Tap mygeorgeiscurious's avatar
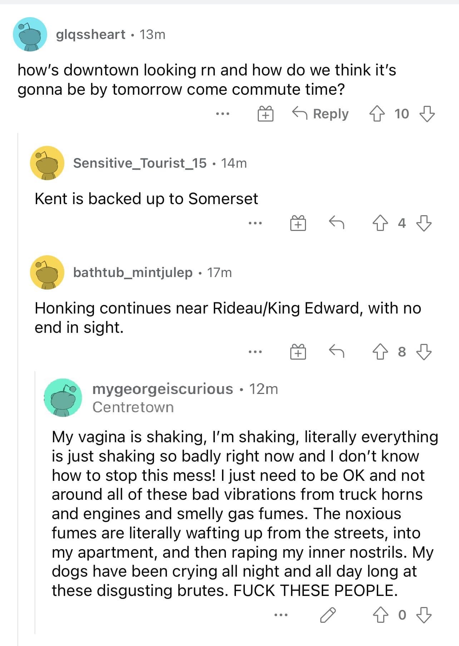459x646 pixels. (63, 398)
